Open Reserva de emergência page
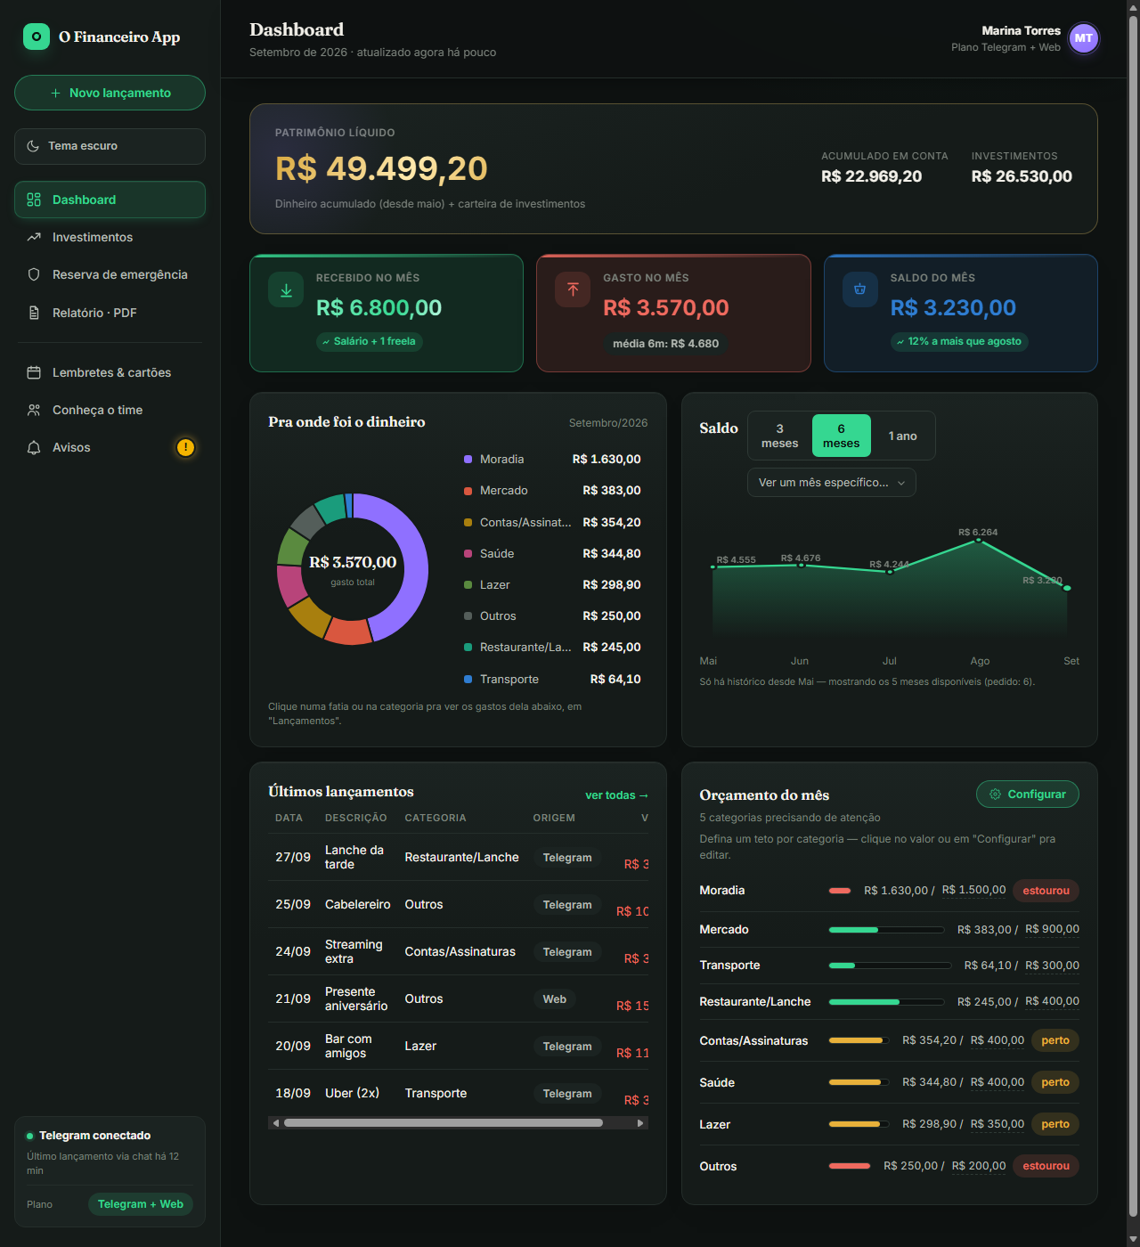 point(110,274)
